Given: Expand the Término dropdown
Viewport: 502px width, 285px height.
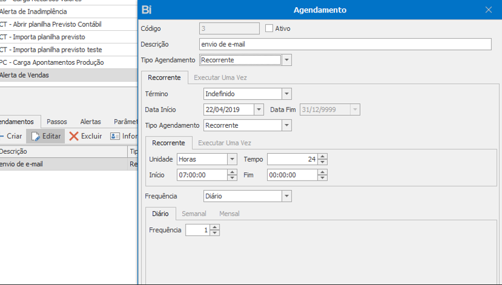Looking at the screenshot, I should (x=287, y=94).
